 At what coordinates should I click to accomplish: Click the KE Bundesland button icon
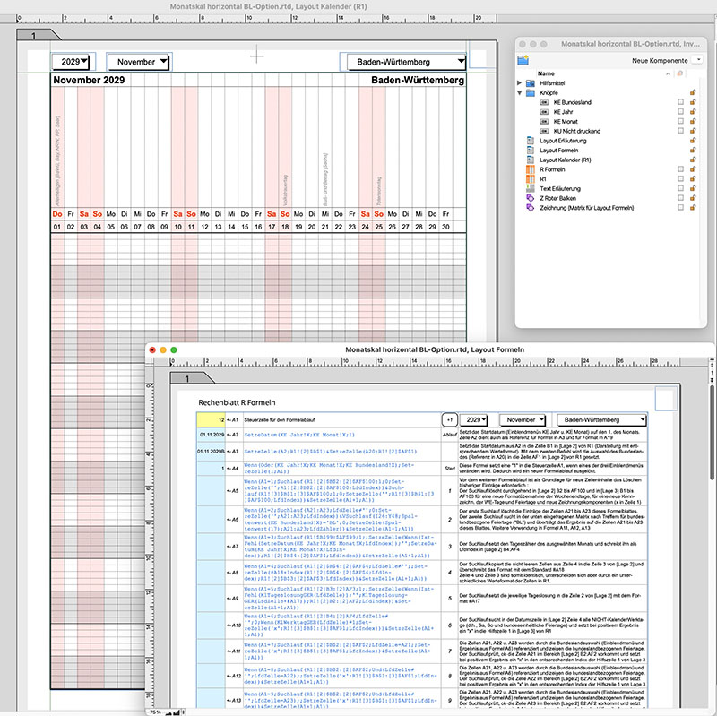coord(544,103)
